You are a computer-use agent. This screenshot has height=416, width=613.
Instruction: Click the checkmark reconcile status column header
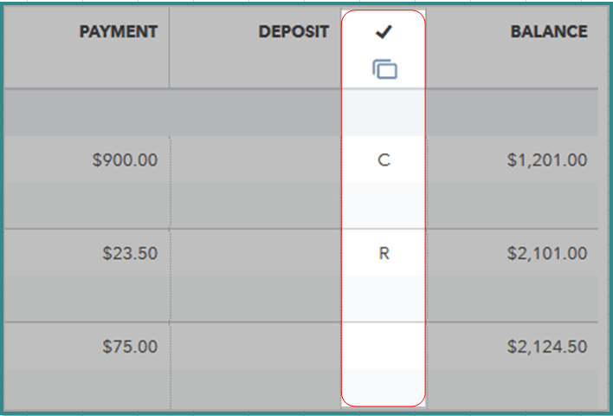pyautogui.click(x=384, y=32)
